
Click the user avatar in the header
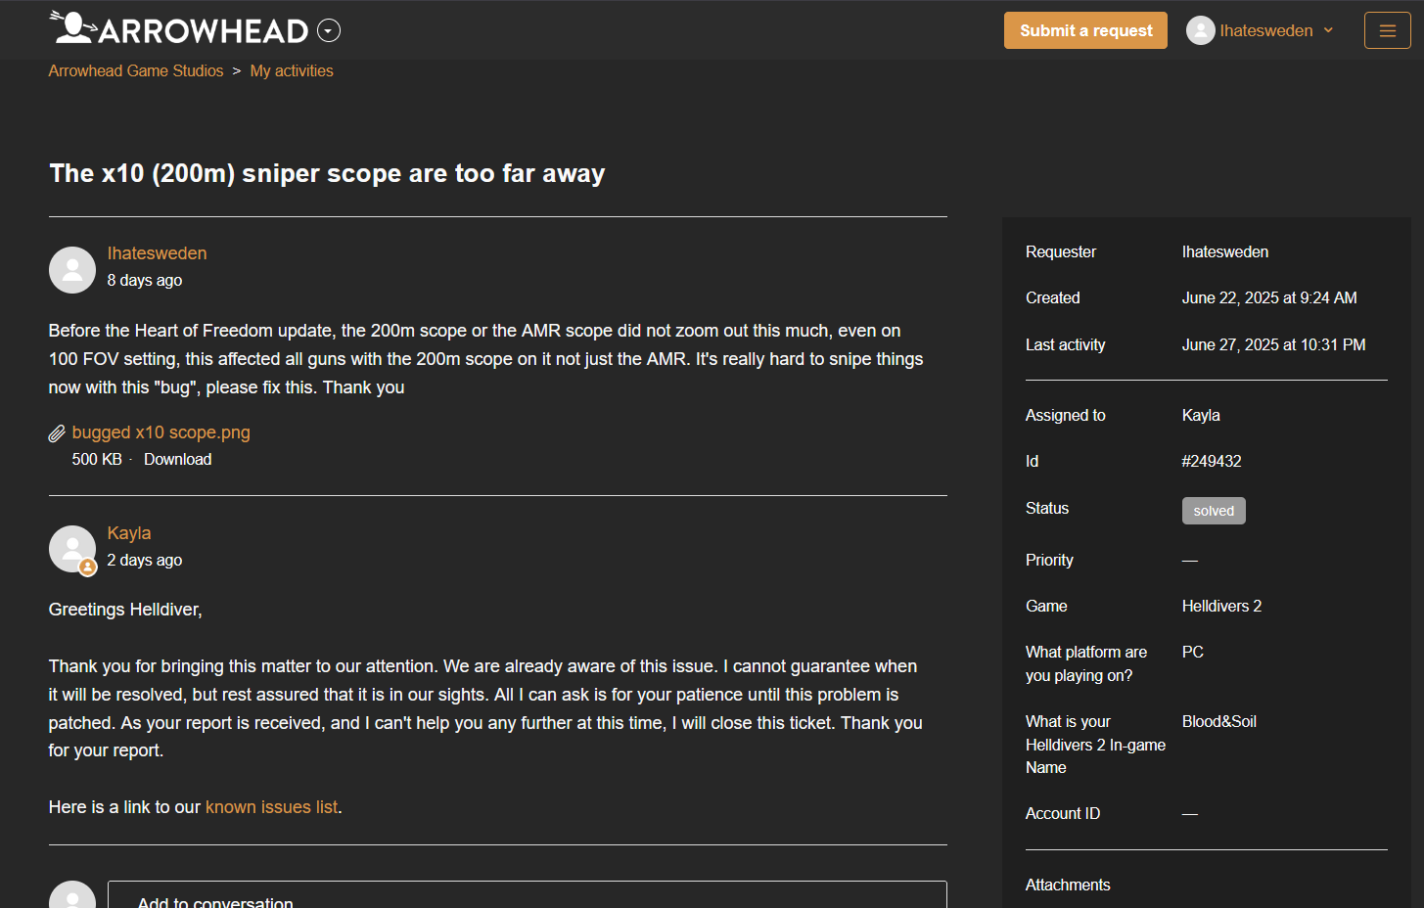pyautogui.click(x=1201, y=30)
